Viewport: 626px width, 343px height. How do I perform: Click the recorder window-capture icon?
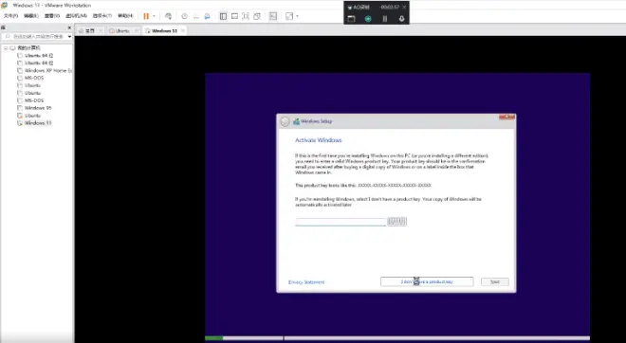(x=351, y=19)
